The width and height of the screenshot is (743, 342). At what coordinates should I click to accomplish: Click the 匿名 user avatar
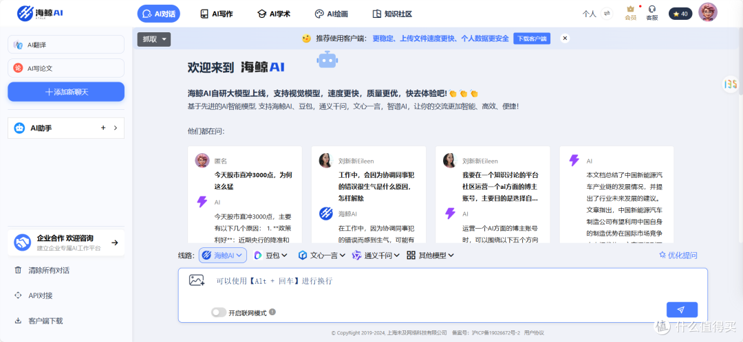202,161
